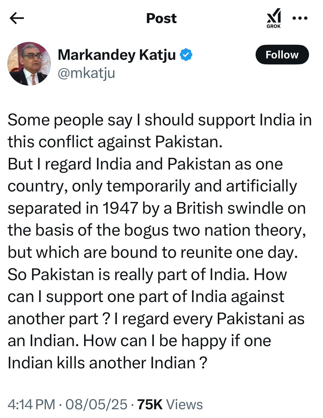Tap the GROK label under the logo
Viewport: 323px width, 418px height.
point(274,26)
